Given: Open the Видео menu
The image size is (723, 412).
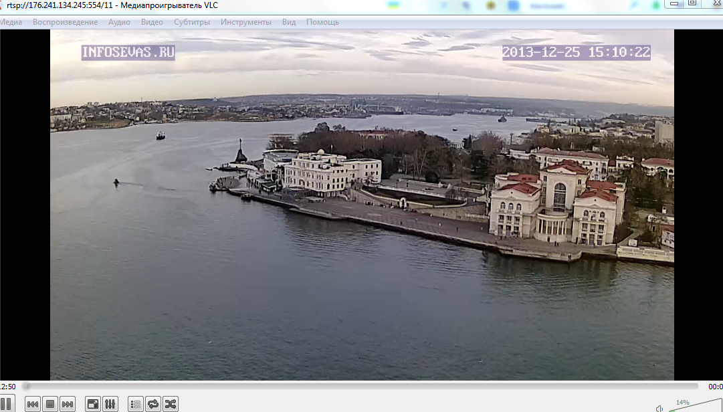Looking at the screenshot, I should click(152, 22).
